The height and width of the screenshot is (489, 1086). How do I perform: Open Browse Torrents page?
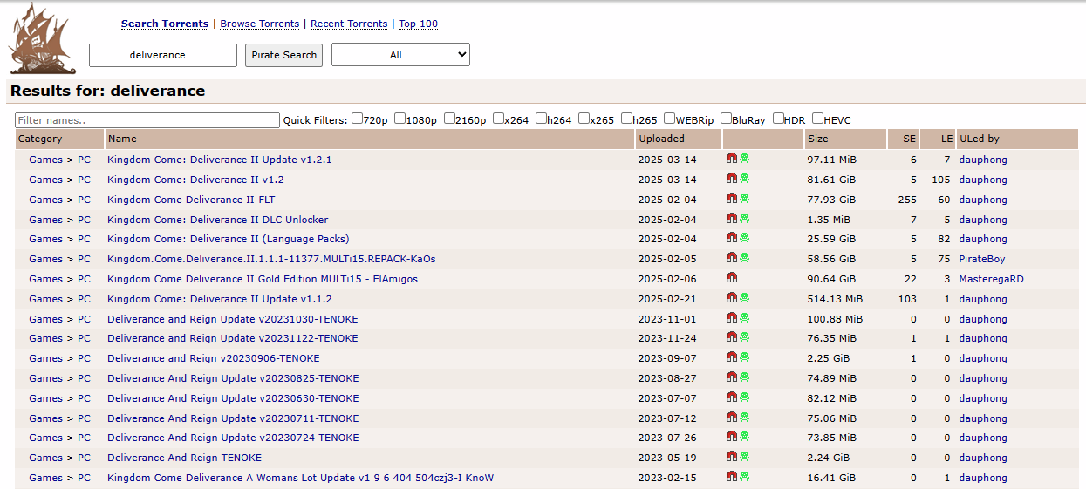(x=260, y=24)
